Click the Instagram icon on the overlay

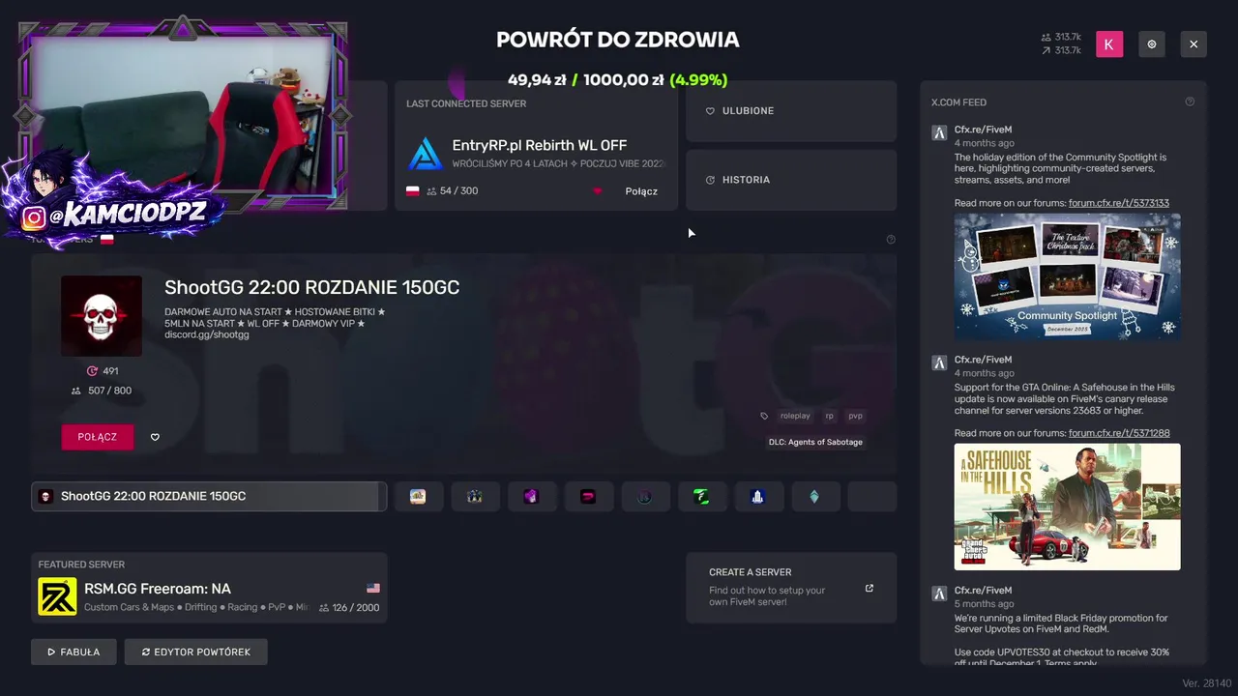coord(35,218)
